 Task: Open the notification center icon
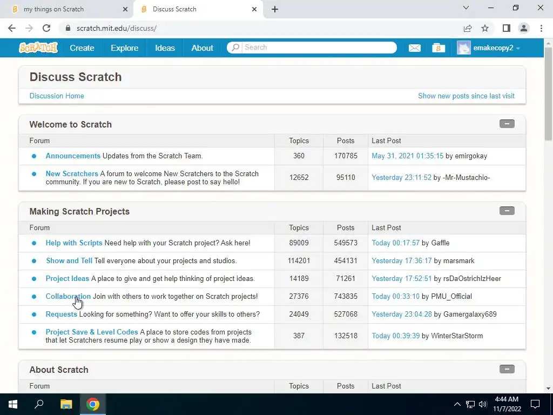pyautogui.click(x=535, y=404)
